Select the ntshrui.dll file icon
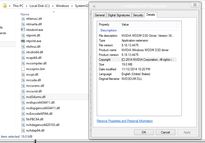205x143 pixels. point(23,47)
